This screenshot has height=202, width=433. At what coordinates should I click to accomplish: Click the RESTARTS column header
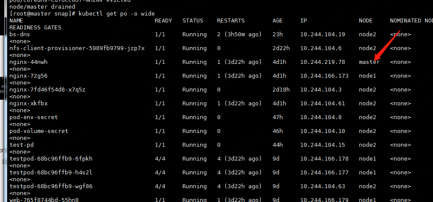(231, 21)
